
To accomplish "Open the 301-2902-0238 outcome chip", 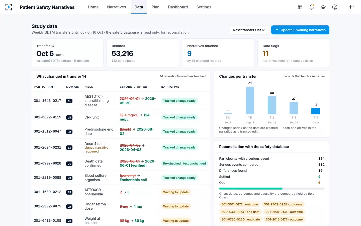I will 283,204.
